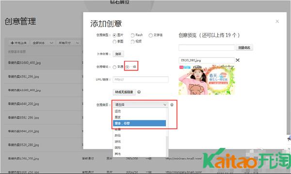The image size is (291, 174).
Task: Click the creative preview banner thumbnail
Action: point(207,80)
